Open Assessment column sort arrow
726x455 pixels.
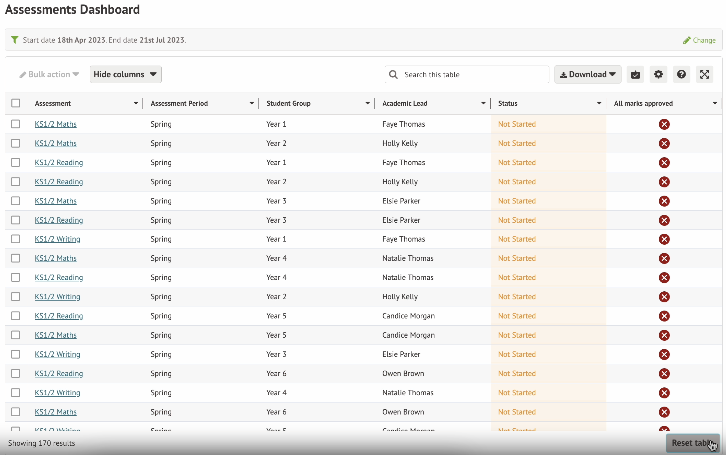(136, 103)
